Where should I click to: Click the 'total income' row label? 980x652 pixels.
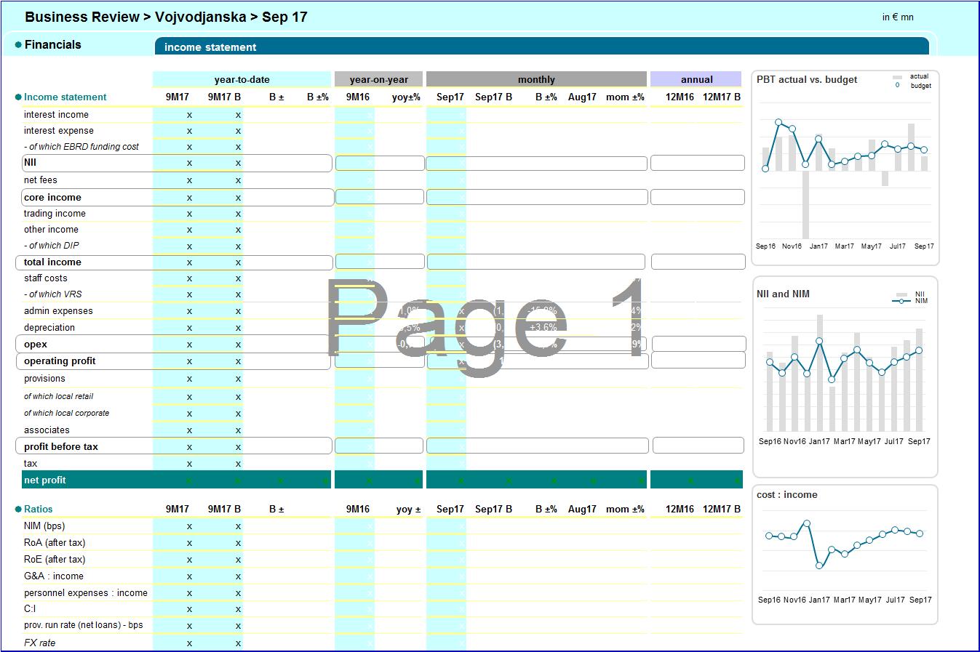click(x=52, y=262)
